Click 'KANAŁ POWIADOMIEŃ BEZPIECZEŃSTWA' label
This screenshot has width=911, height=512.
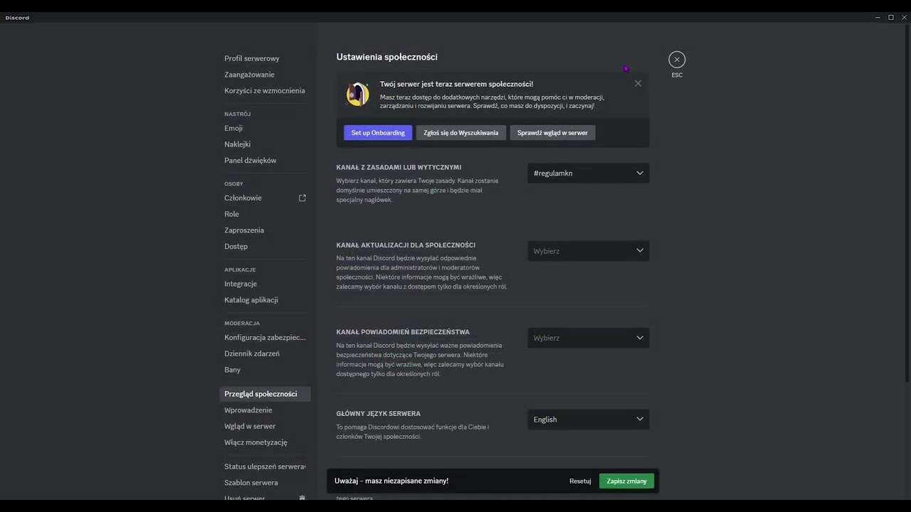coord(403,332)
